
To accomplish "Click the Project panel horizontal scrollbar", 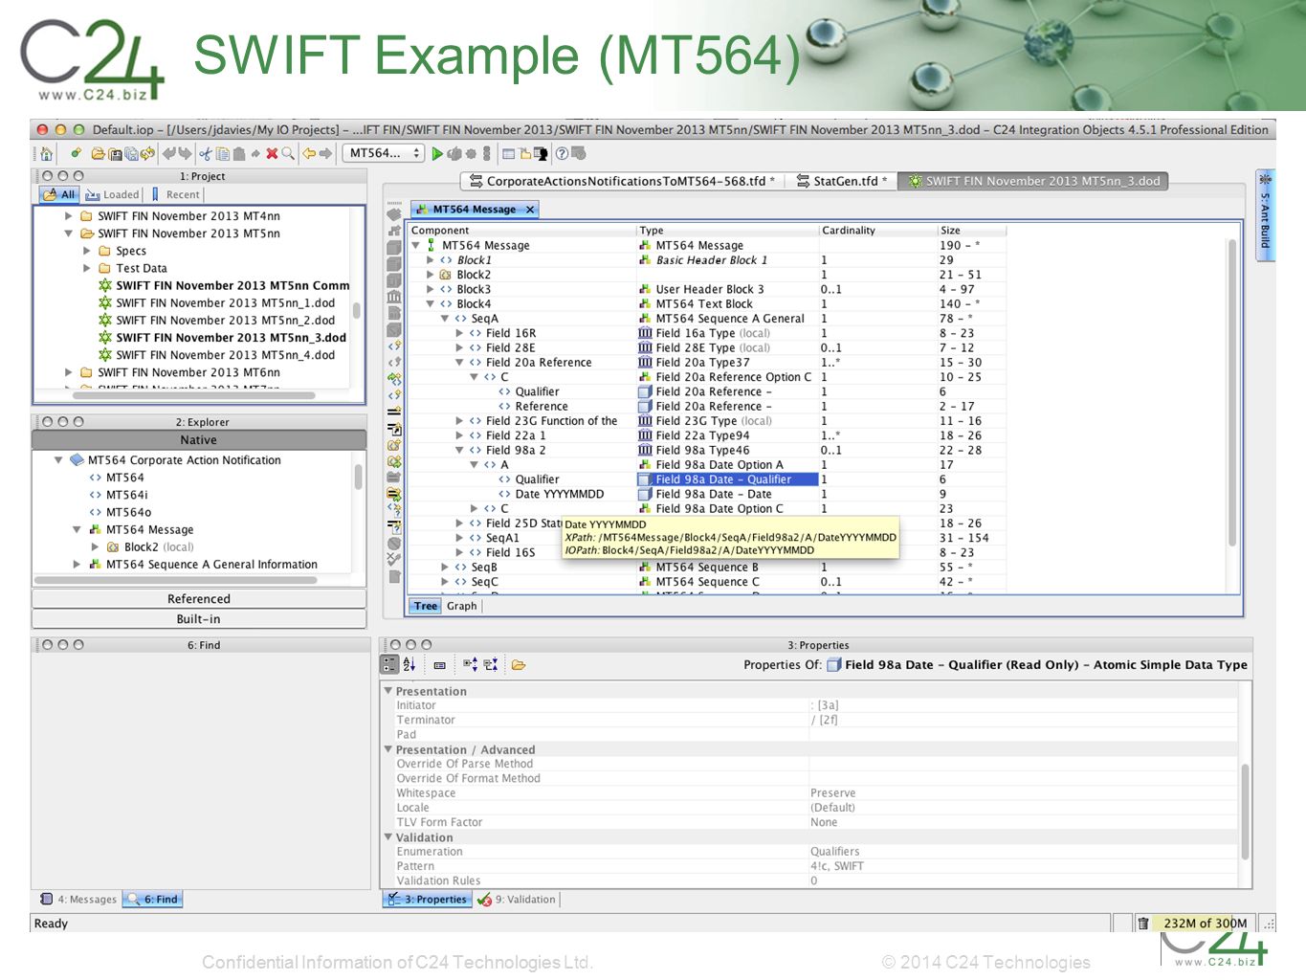I will click(x=191, y=395).
